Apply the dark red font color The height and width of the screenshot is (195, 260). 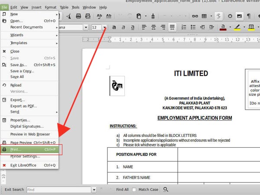[223, 27]
